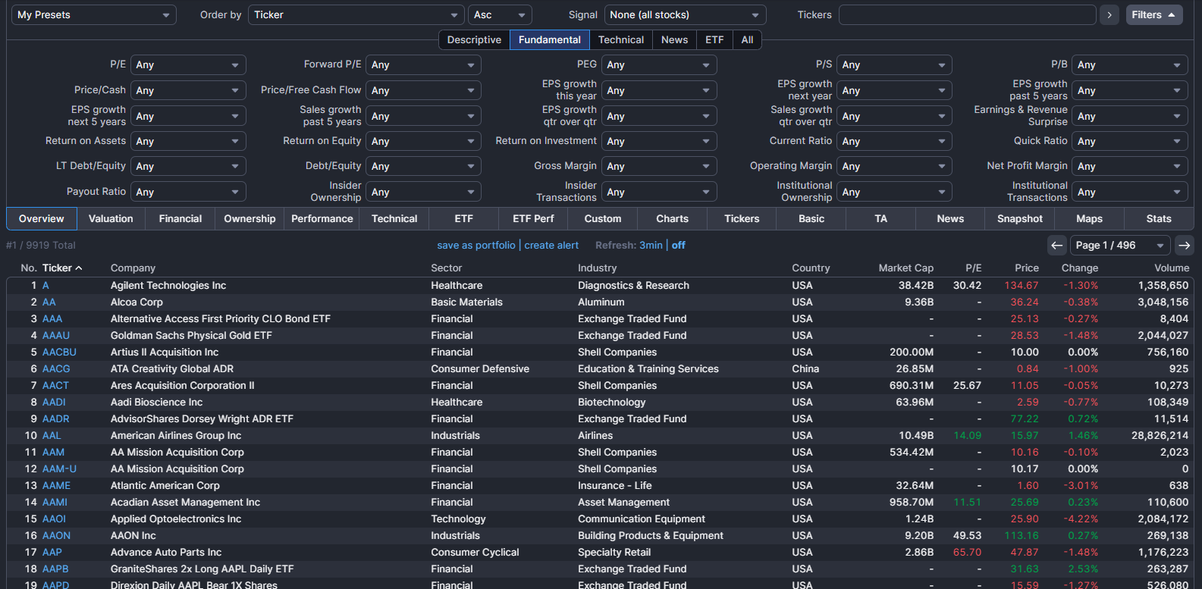1202x589 pixels.
Task: Open the Performance view tab
Action: click(322, 219)
